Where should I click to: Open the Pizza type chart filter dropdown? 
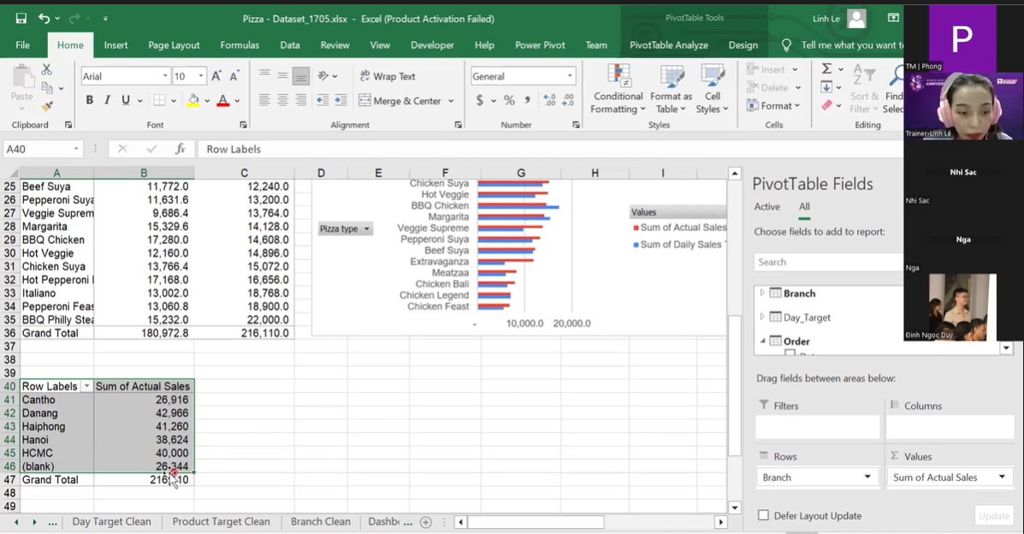click(x=367, y=228)
